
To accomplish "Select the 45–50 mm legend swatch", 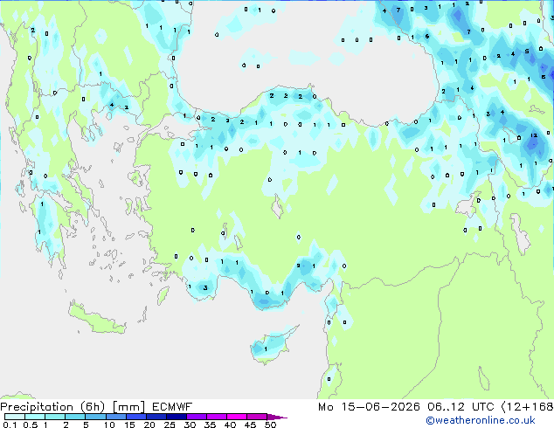I will (x=257, y=417).
